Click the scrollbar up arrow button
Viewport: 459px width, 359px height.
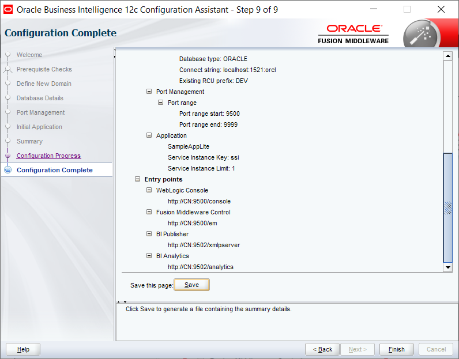pyautogui.click(x=448, y=56)
